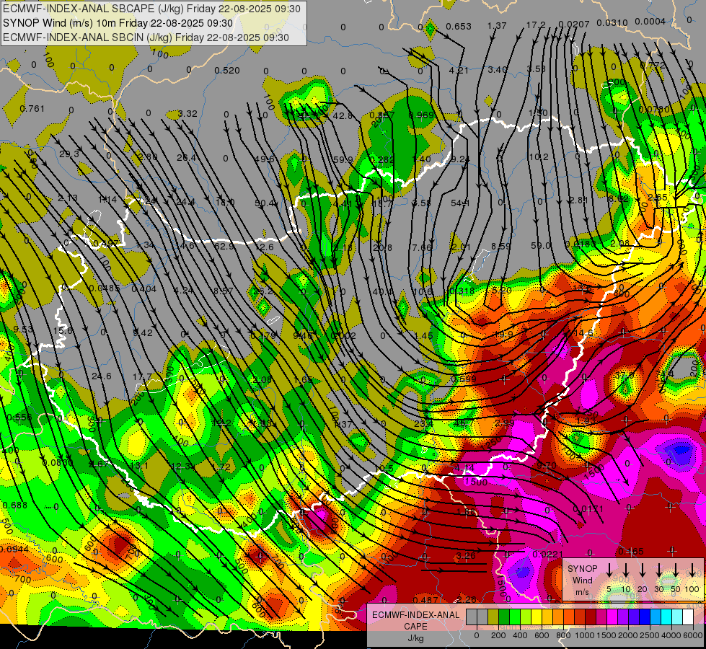Select the pure yellow CAPE legend swatch
706x649 pixels.
537,617
